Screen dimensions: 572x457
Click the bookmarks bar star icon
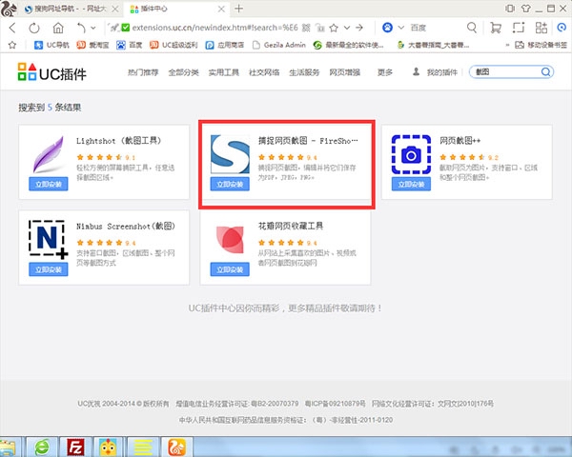(12, 45)
